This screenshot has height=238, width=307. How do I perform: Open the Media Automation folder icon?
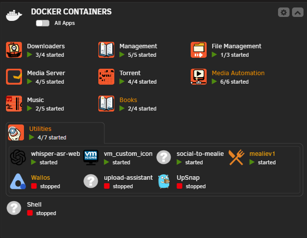pos(199,77)
